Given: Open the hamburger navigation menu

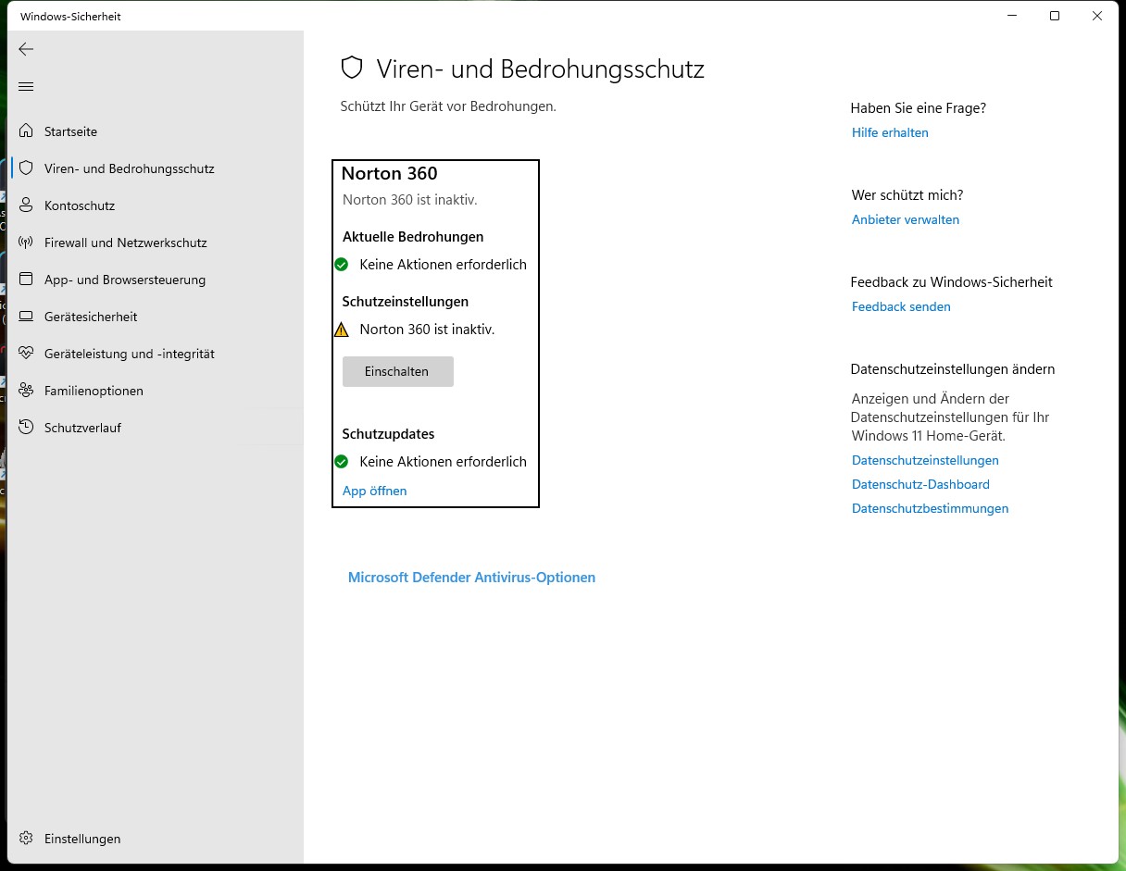Looking at the screenshot, I should point(26,86).
